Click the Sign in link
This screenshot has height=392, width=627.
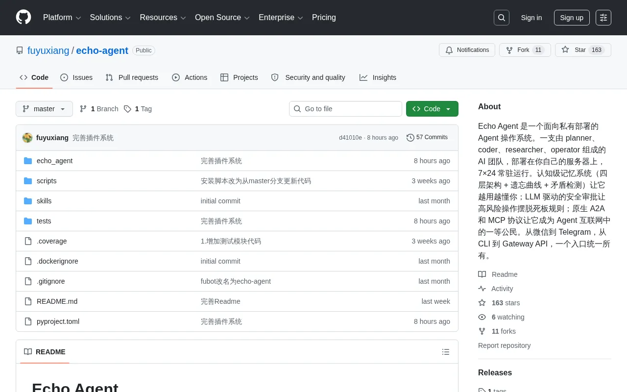[x=531, y=18]
